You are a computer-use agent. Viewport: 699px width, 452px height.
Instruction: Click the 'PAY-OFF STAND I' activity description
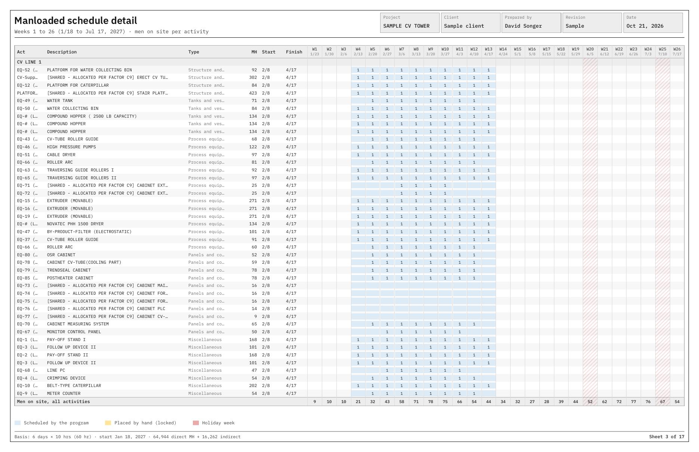pos(66,340)
